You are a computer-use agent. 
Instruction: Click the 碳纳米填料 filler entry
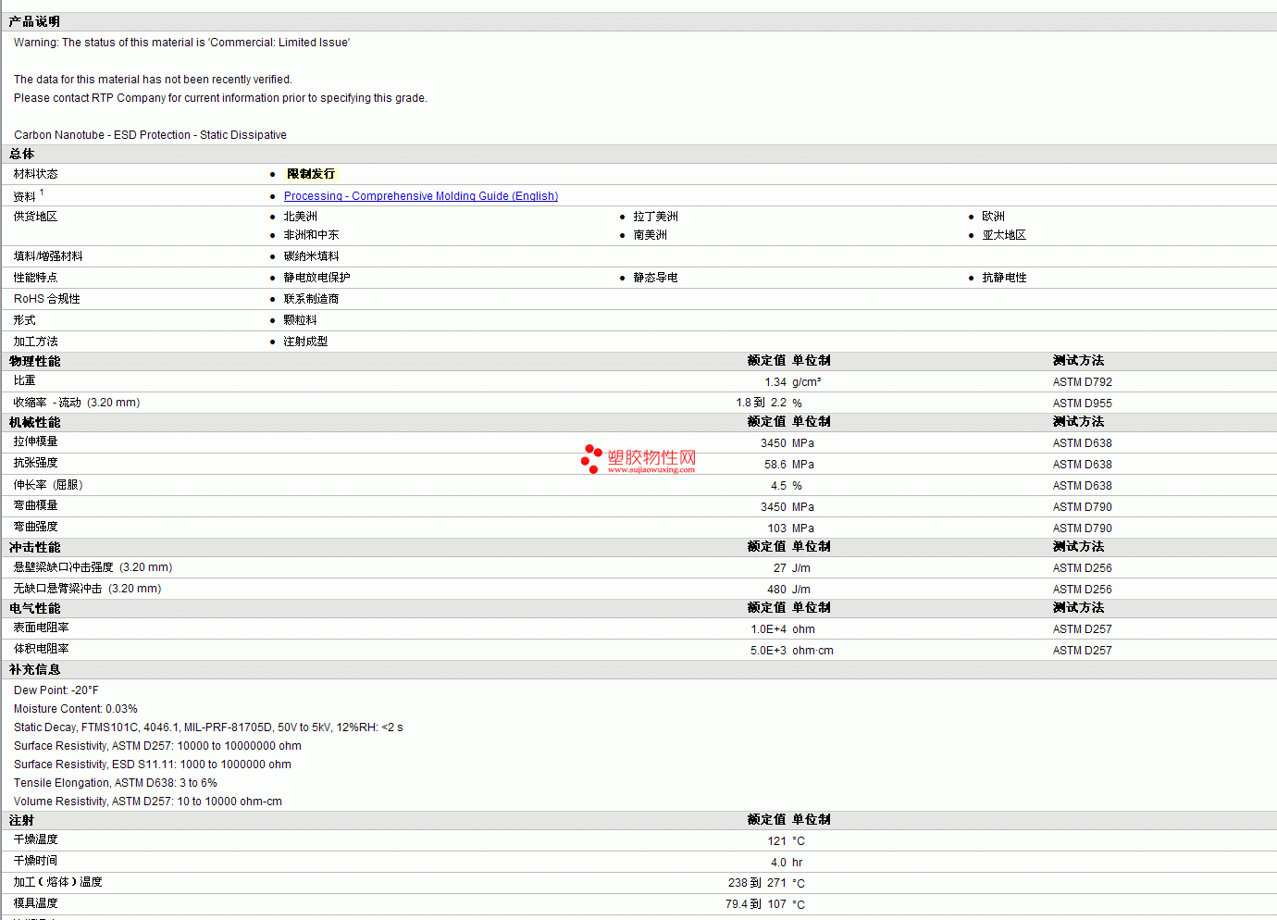[311, 256]
